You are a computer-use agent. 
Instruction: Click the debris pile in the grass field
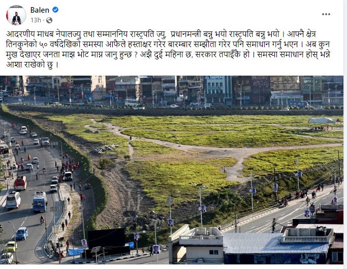pyautogui.click(x=107, y=148)
